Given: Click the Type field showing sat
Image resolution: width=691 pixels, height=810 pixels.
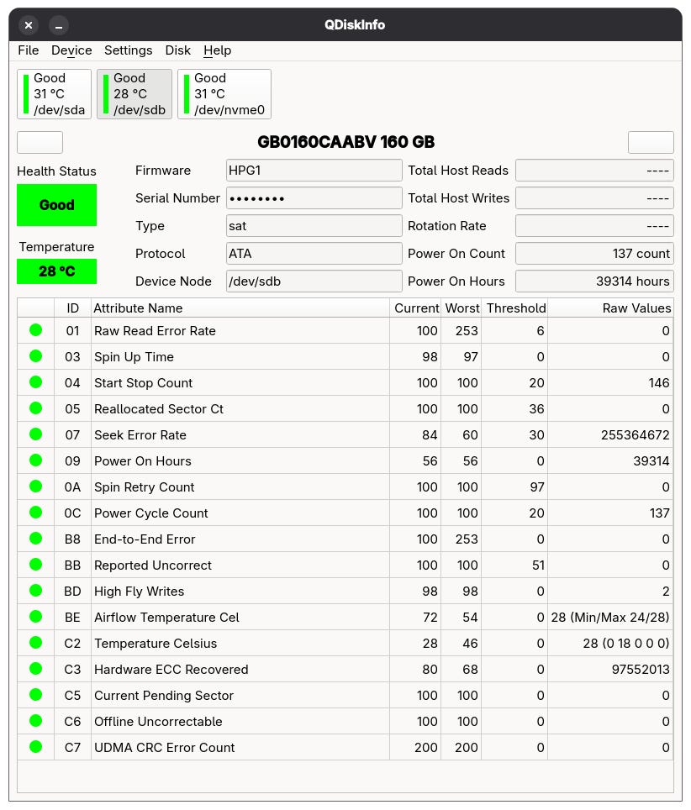Looking at the screenshot, I should point(314,226).
